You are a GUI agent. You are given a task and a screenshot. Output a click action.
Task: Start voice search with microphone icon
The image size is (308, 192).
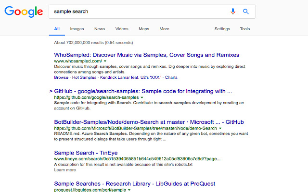pyautogui.click(x=233, y=12)
